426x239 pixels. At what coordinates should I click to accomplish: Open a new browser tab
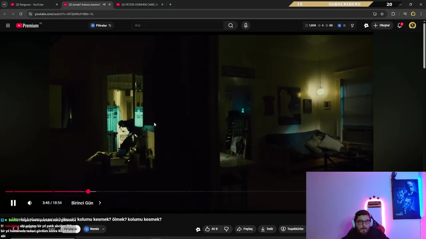tap(170, 5)
